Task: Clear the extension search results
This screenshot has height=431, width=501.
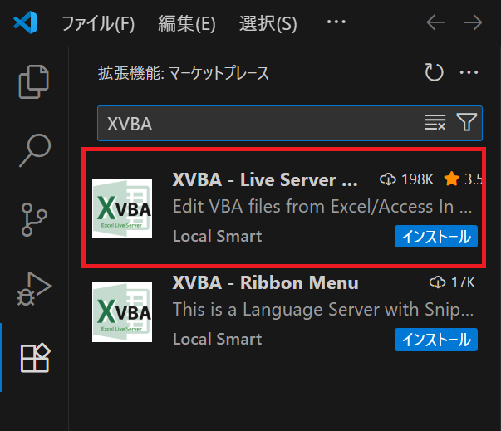Action: tap(435, 123)
